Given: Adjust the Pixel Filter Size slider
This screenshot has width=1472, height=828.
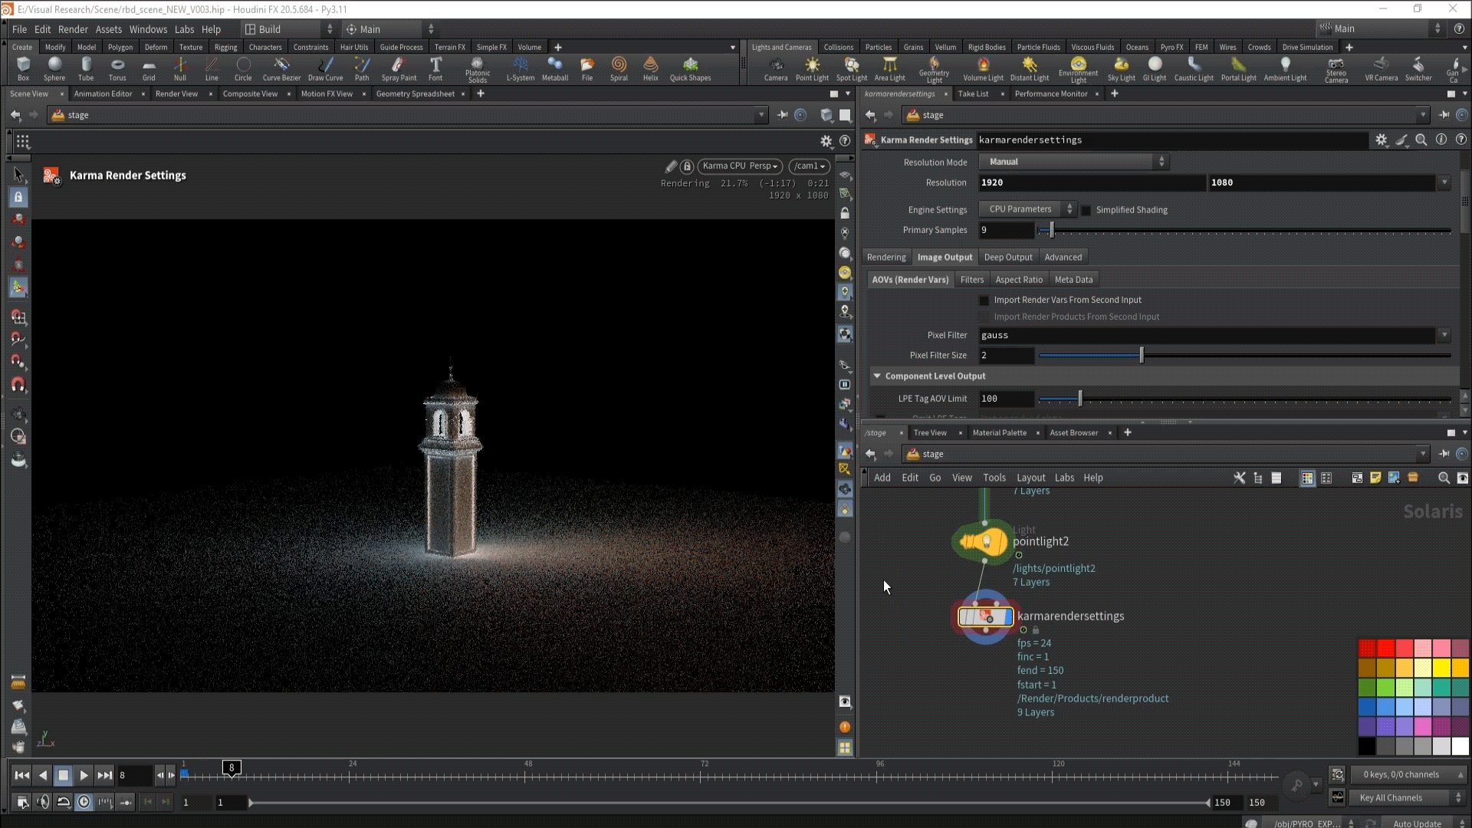Looking at the screenshot, I should click(x=1141, y=356).
